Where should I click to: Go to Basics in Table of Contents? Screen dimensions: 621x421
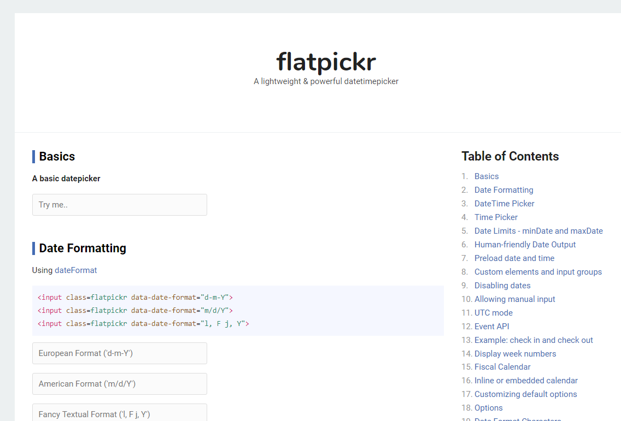coord(487,176)
